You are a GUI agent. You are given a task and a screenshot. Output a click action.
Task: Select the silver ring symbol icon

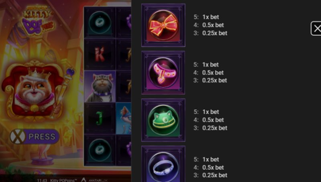[x=163, y=164]
